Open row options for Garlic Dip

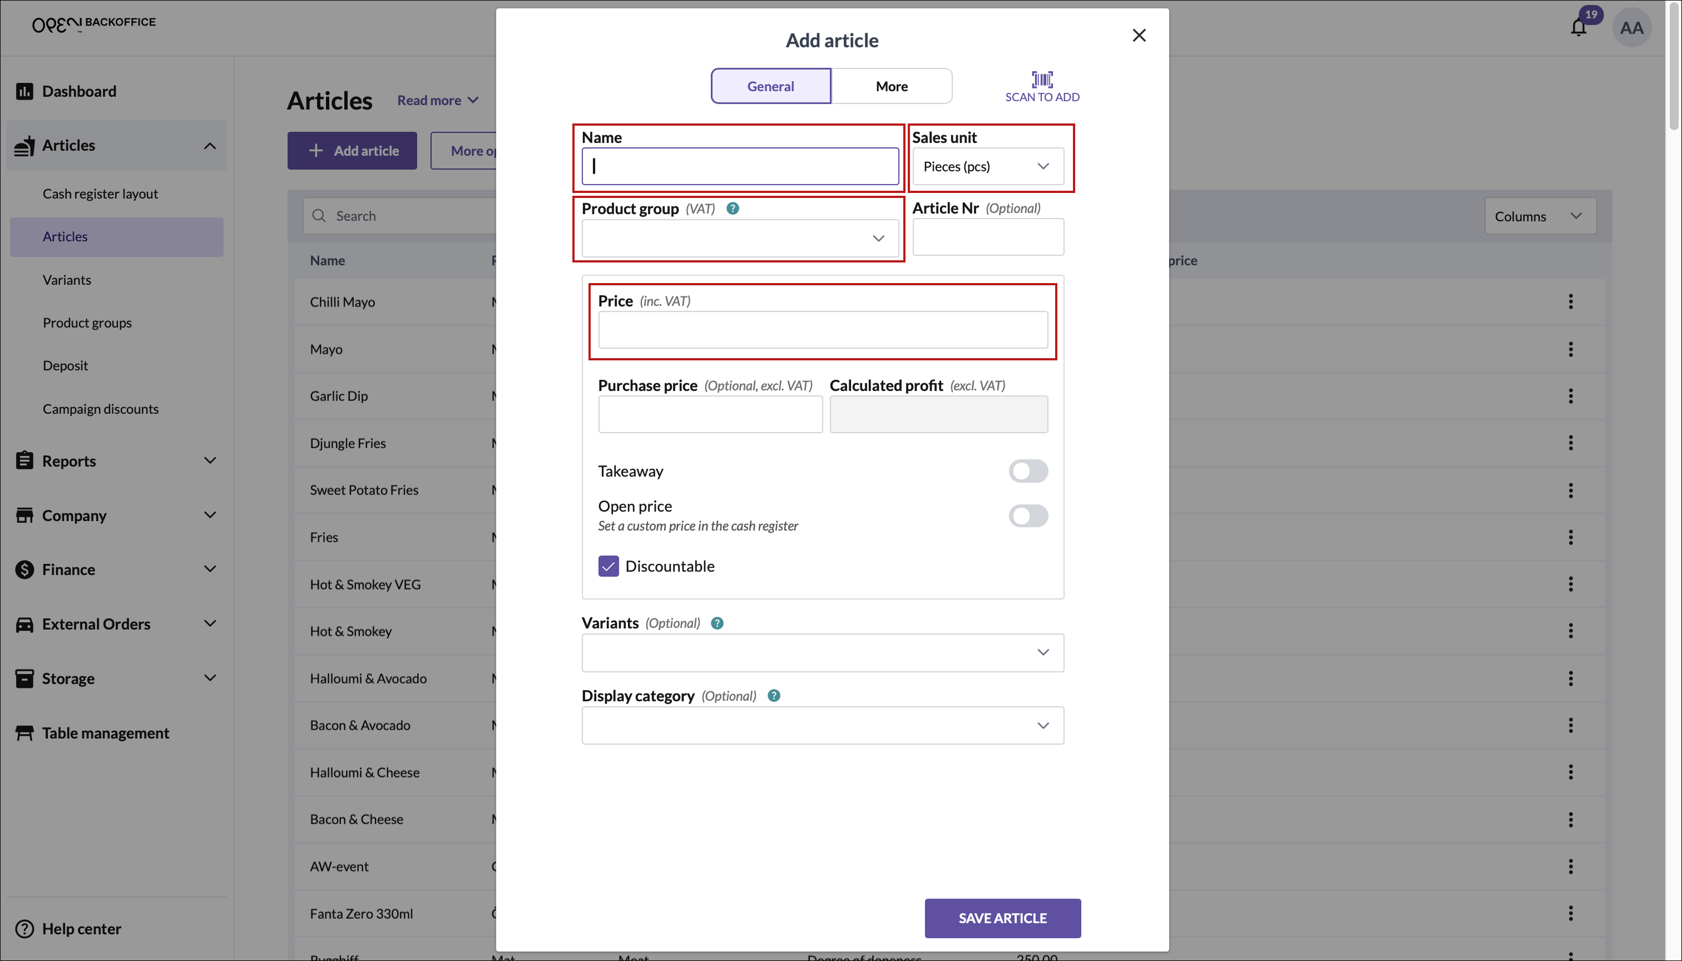1570,396
